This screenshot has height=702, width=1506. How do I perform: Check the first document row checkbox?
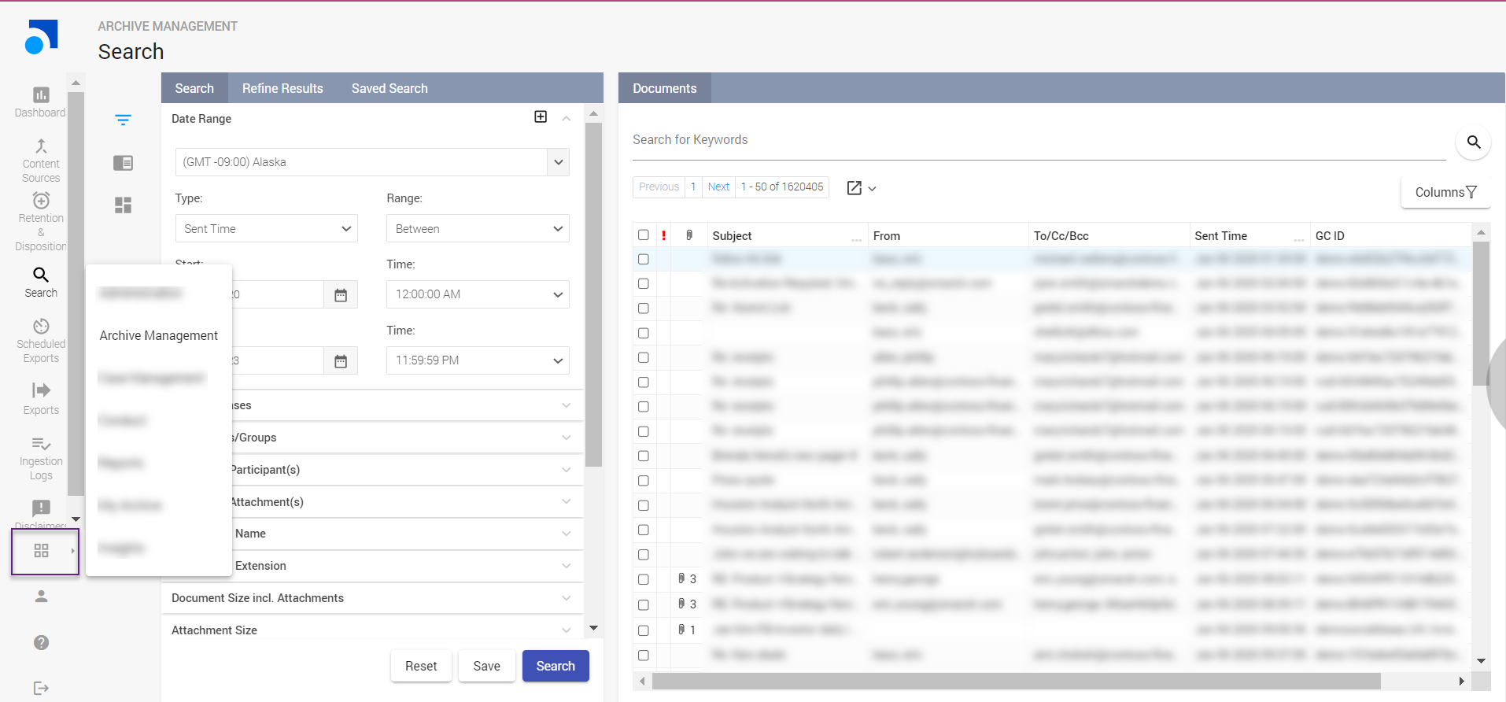click(644, 259)
